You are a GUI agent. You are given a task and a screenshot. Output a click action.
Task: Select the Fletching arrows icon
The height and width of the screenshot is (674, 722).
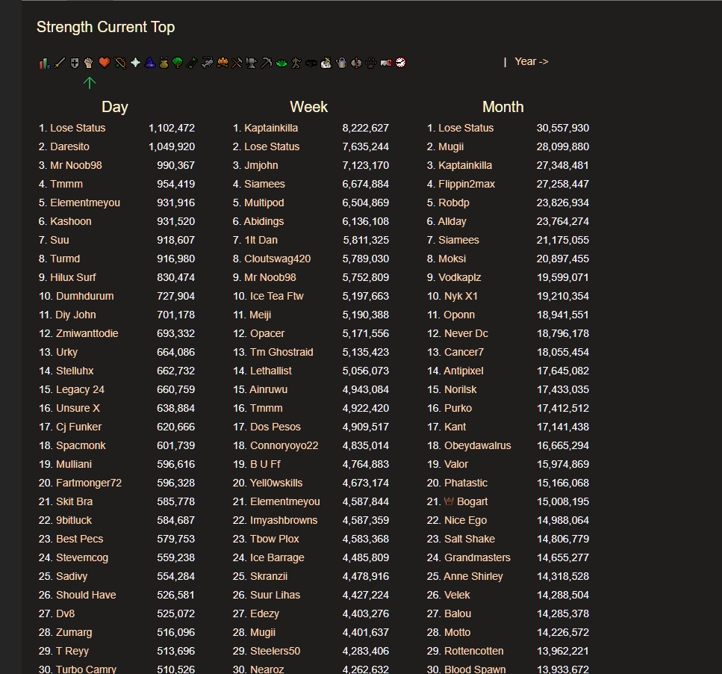tap(192, 63)
